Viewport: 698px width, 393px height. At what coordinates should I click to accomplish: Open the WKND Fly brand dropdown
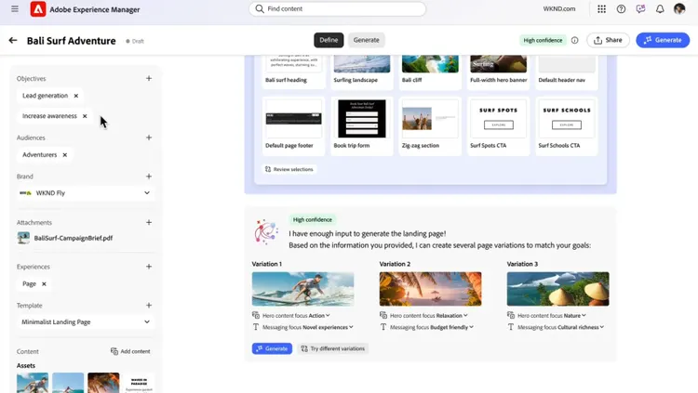point(85,193)
